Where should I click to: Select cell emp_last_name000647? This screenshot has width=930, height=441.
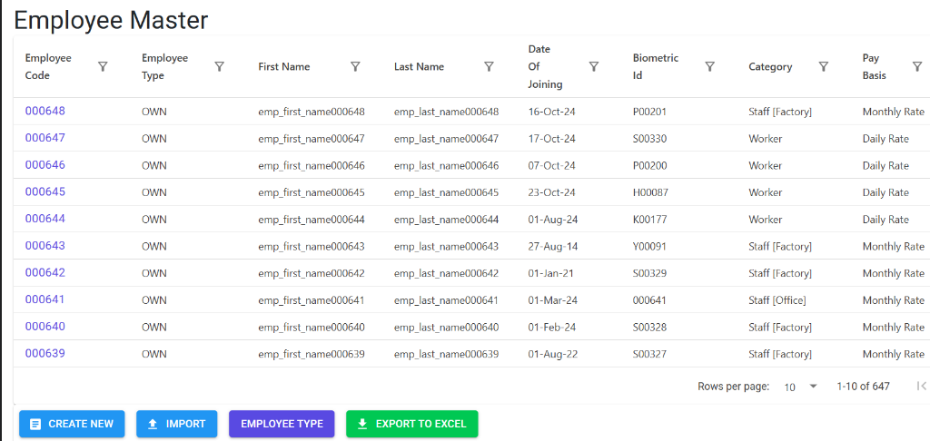tap(446, 139)
